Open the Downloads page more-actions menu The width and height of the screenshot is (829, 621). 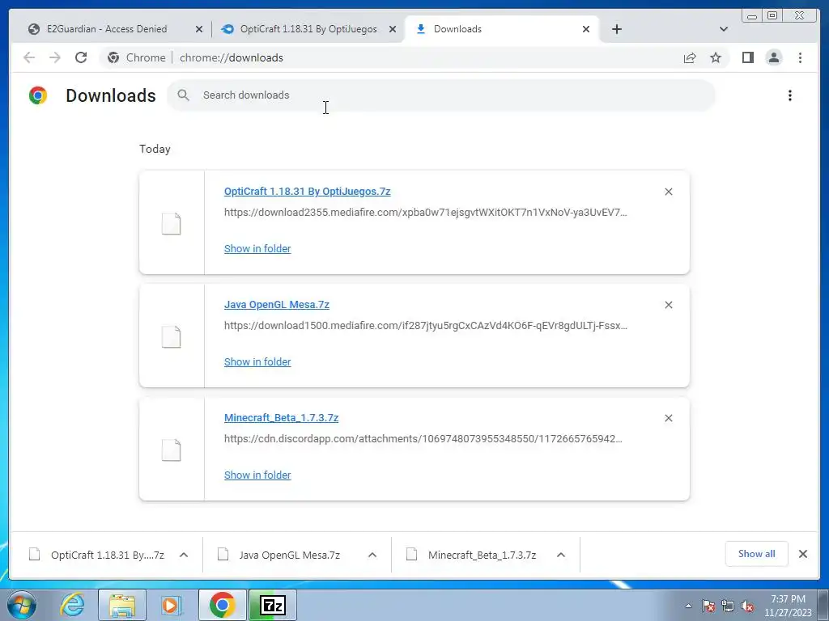(x=790, y=95)
